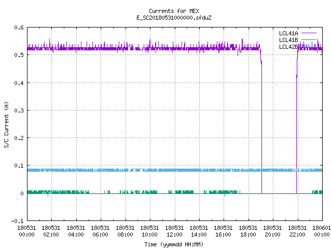Click the chart title 'Currents for MEX'
This screenshot has height=249, width=332.
174,11
